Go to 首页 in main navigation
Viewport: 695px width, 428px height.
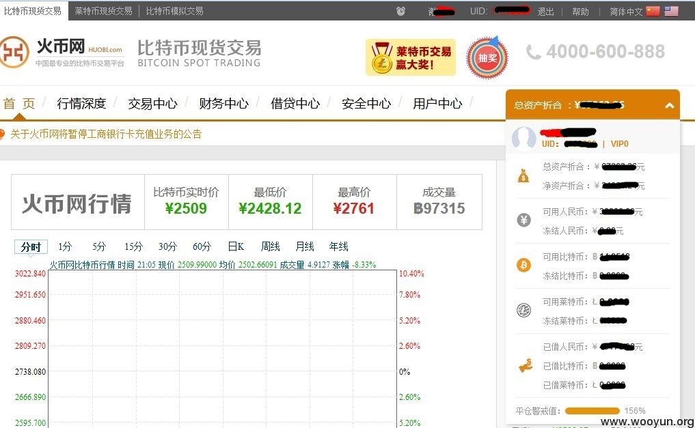pos(19,104)
